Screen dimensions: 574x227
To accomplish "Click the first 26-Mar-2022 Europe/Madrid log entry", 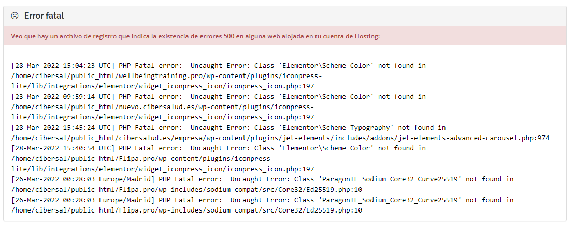I will click(x=263, y=179).
